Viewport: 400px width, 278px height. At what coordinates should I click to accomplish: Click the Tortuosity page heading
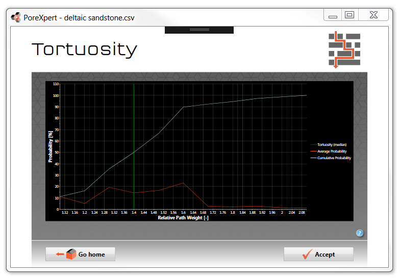(85, 49)
